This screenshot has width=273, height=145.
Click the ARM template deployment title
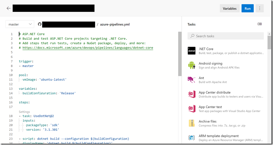coord(219,136)
